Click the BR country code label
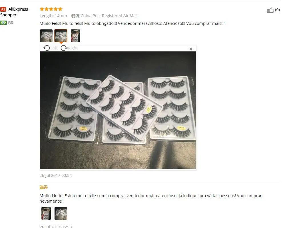The width and height of the screenshot is (291, 228). coord(11,23)
